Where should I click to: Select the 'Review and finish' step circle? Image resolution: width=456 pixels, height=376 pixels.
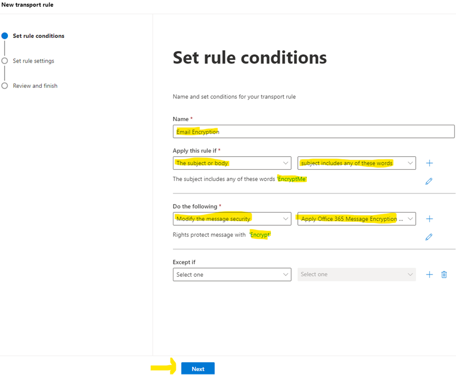tap(5, 86)
